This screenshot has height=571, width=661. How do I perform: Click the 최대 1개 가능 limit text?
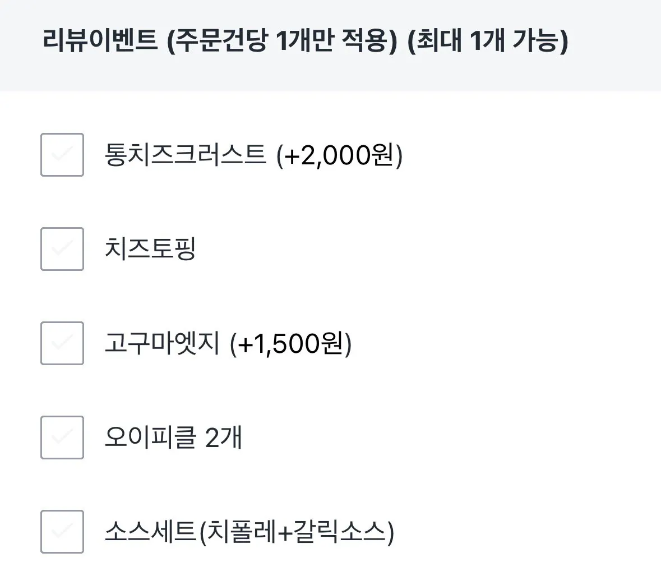(x=488, y=42)
